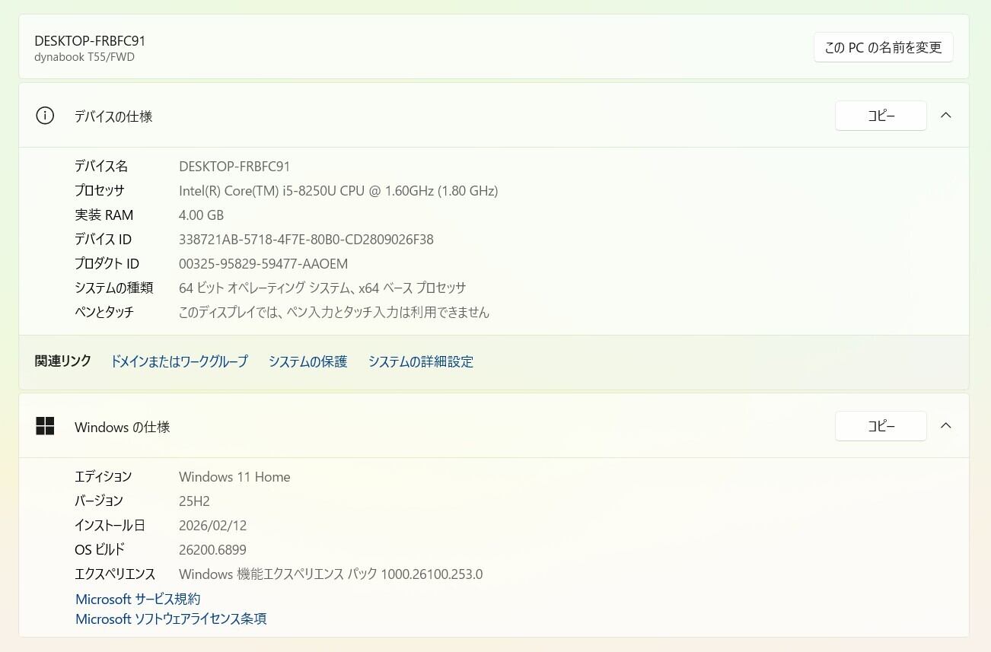The image size is (991, 652).
Task: Open the ドメインまたはワークグループ link
Action: 180,361
